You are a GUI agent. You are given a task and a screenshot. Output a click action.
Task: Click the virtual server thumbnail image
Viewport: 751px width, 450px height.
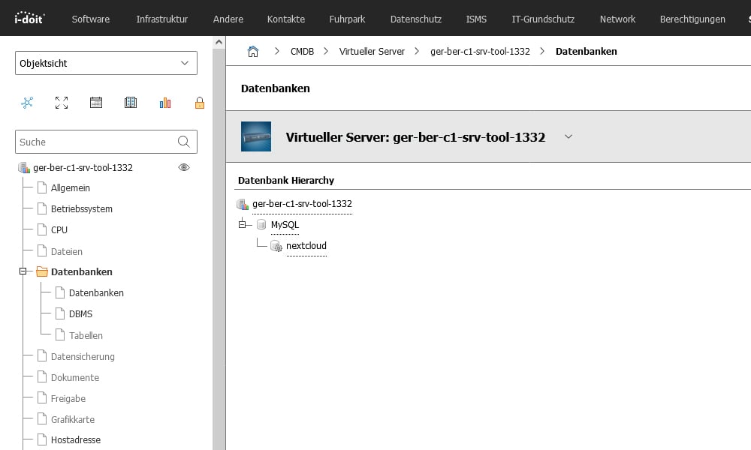point(256,136)
